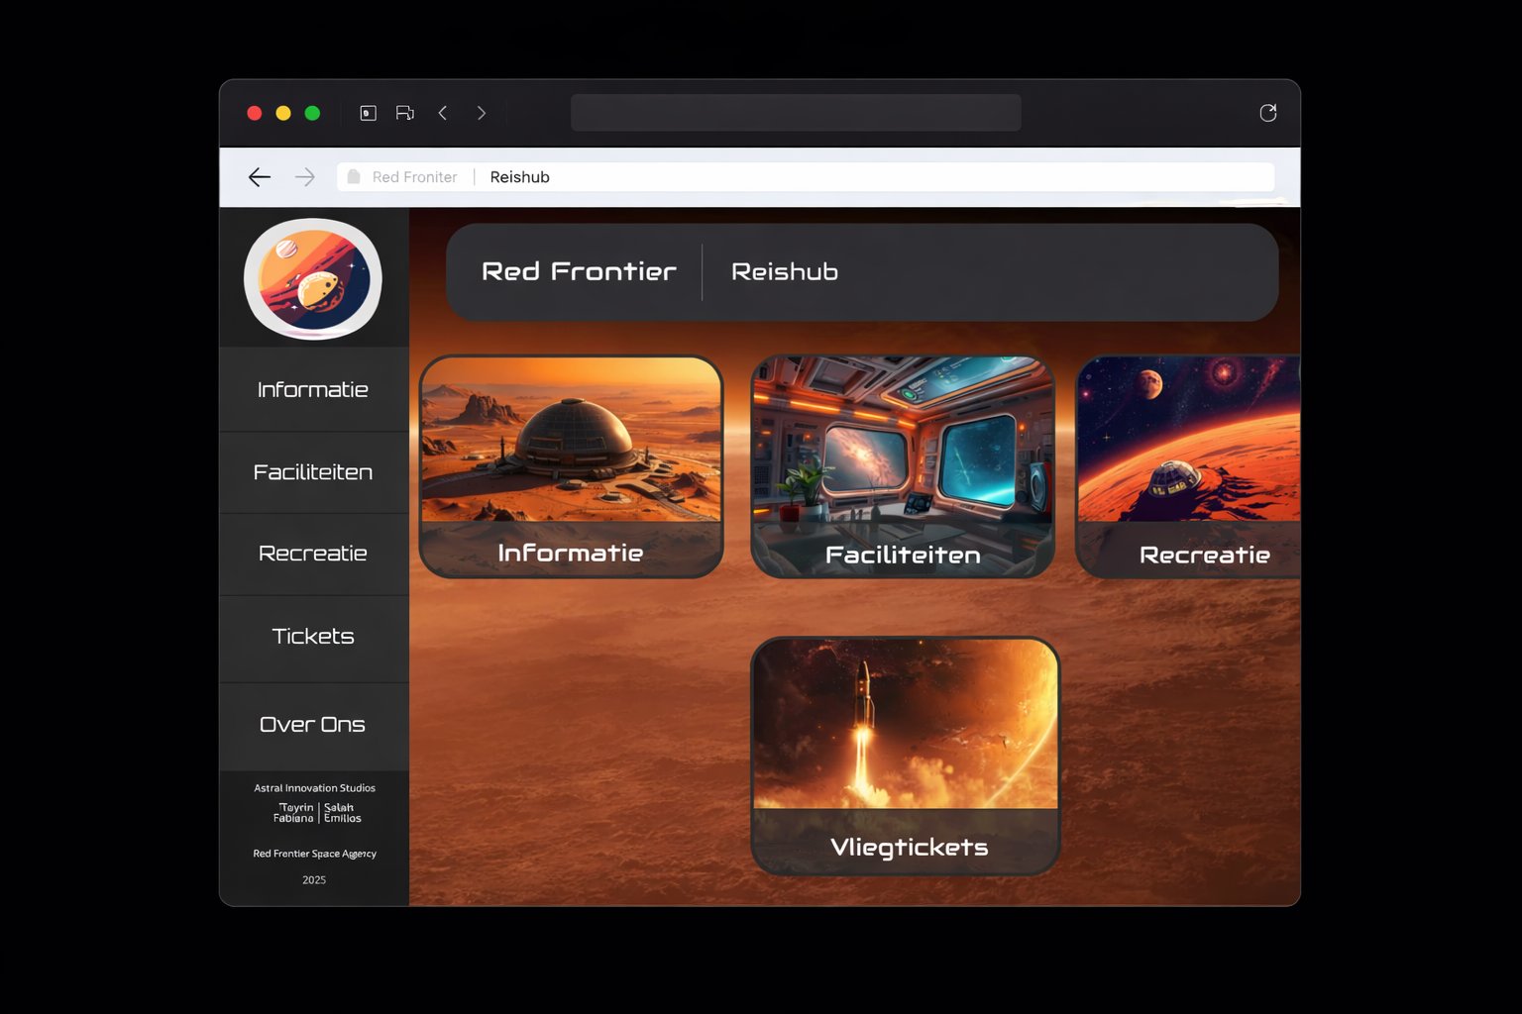Click the Red Frontier planet logo

[313, 279]
